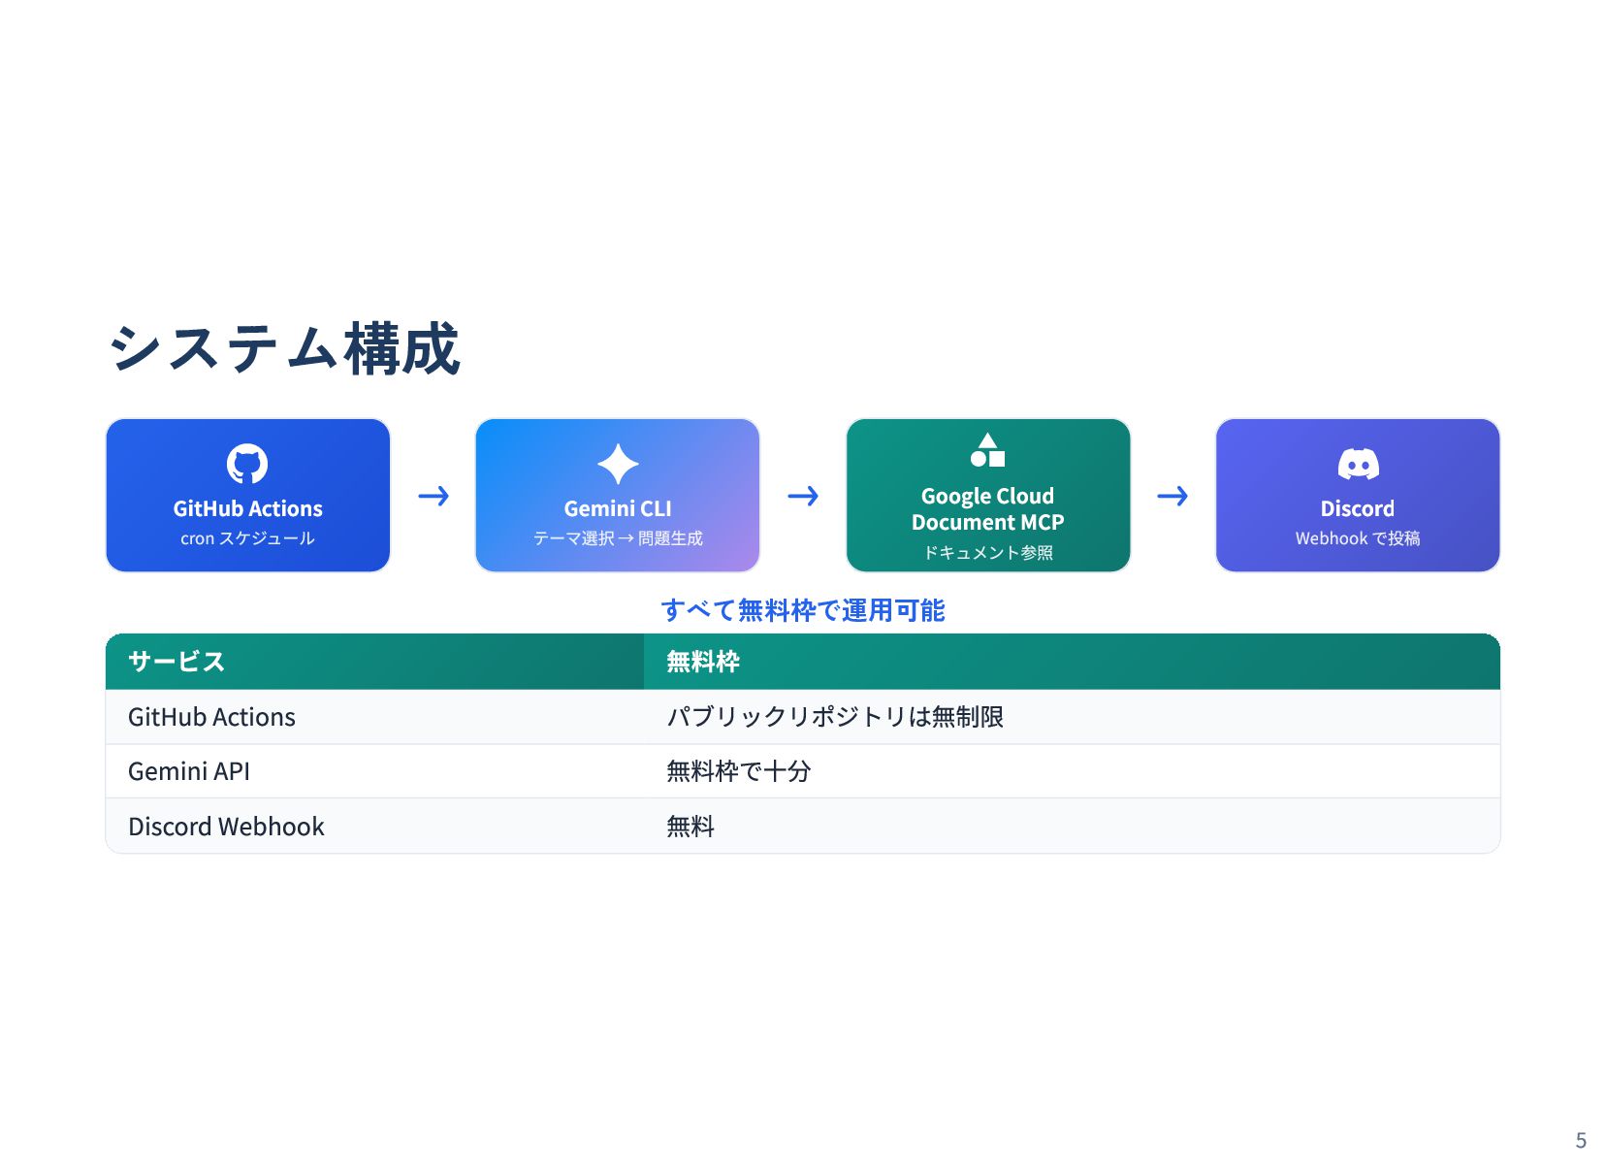Select the Gemini CLI card label
Screen dimensions: 1606x1170
coord(618,508)
